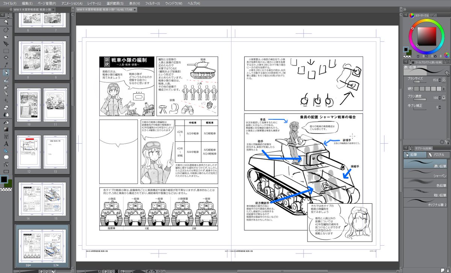The width and height of the screenshot is (451, 273).
Task: Click the highlighted active drawing tool icon
Action: (x=6, y=73)
